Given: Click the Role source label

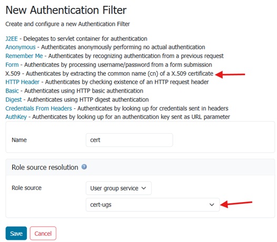Looking at the screenshot, I should coord(26,188).
